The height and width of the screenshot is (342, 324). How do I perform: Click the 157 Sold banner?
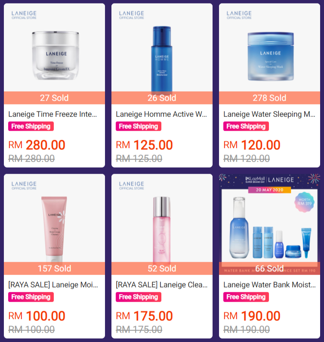pos(54,268)
